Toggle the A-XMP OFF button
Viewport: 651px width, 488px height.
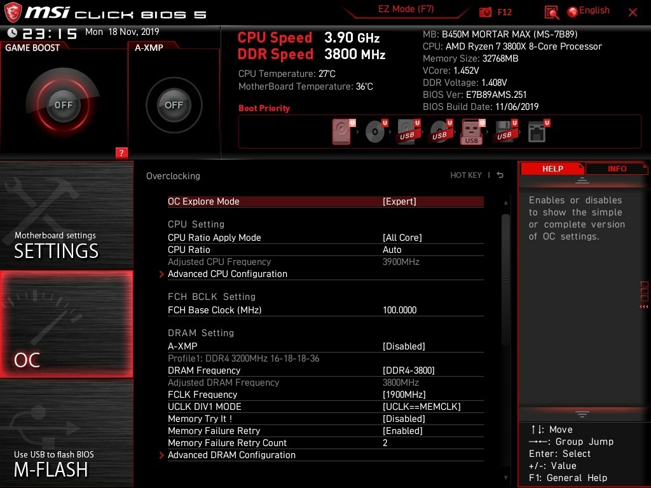tap(174, 105)
